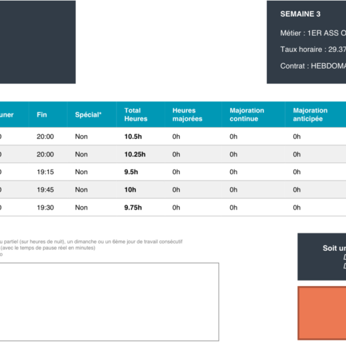This screenshot has width=346, height=346.
Task: Select Majoration anticipée 0h in the 10.5h row
Action: coord(297,137)
